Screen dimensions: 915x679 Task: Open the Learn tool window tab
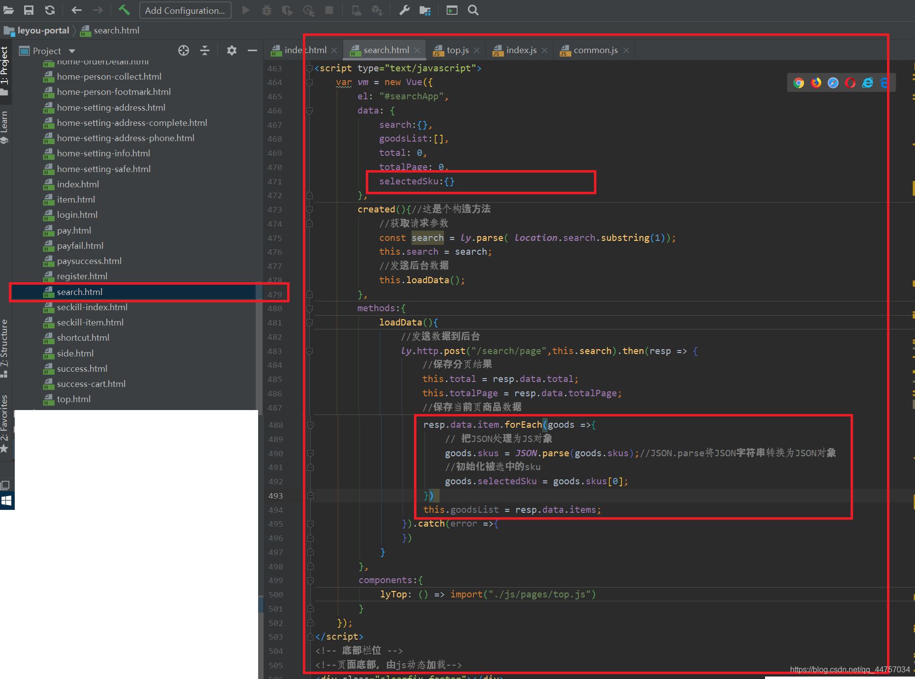[5, 127]
